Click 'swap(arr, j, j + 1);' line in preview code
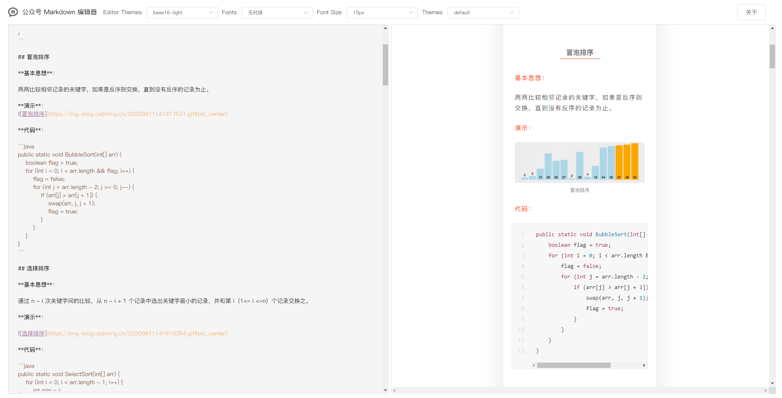Image resolution: width=782 pixels, height=398 pixels. click(617, 298)
